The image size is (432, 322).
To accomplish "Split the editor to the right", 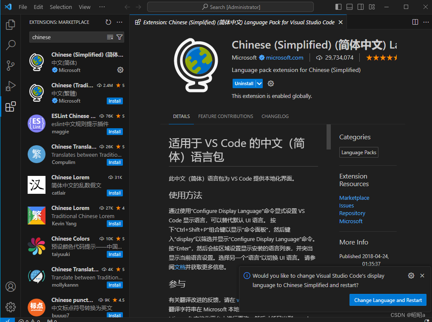I will [415, 22].
